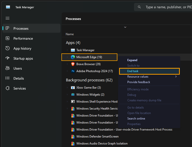Click the Performance pulse icon in sidebar
192x147 pixels.
click(7, 38)
